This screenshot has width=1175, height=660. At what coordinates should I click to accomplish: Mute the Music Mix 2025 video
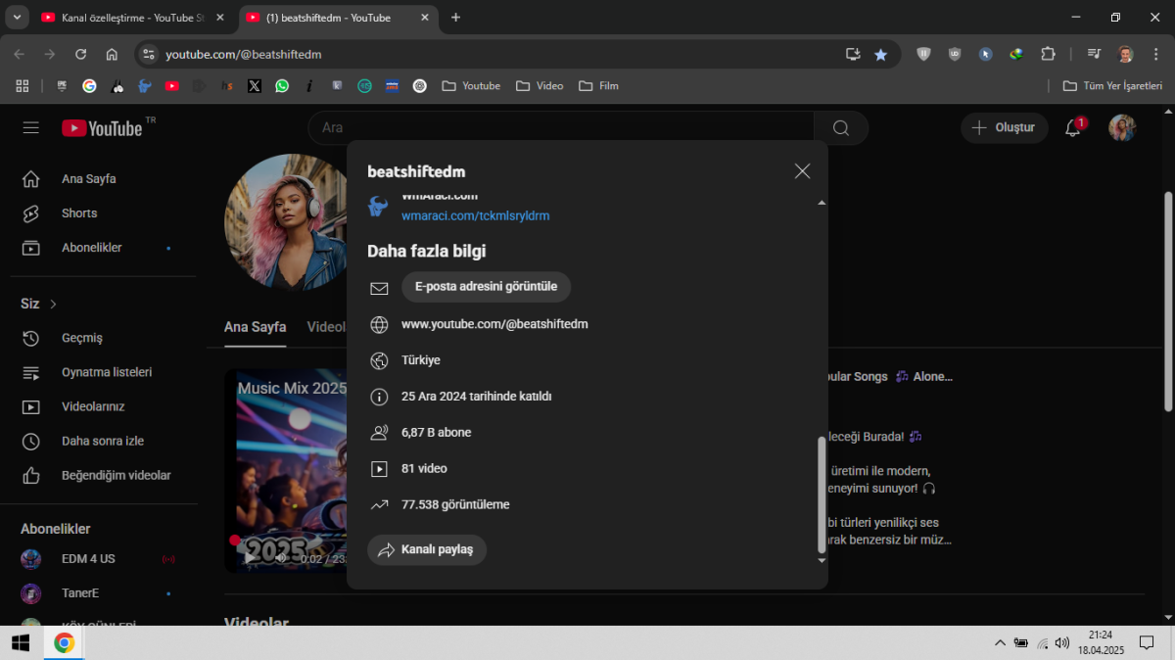tap(281, 557)
